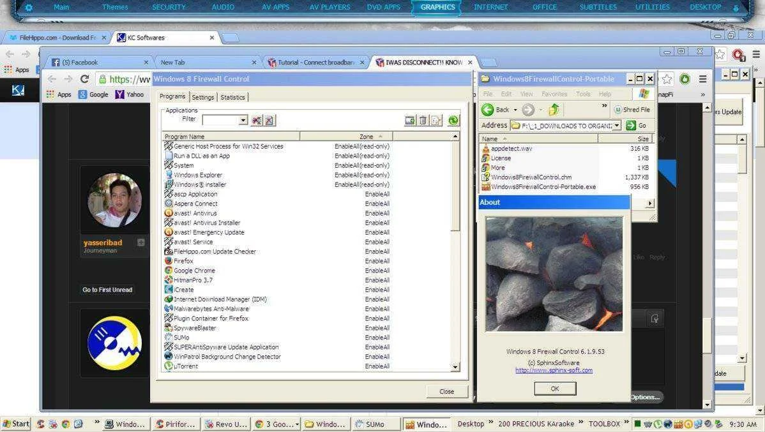Click the document icon next to the trash icon
765x432 pixels.
pos(436,121)
